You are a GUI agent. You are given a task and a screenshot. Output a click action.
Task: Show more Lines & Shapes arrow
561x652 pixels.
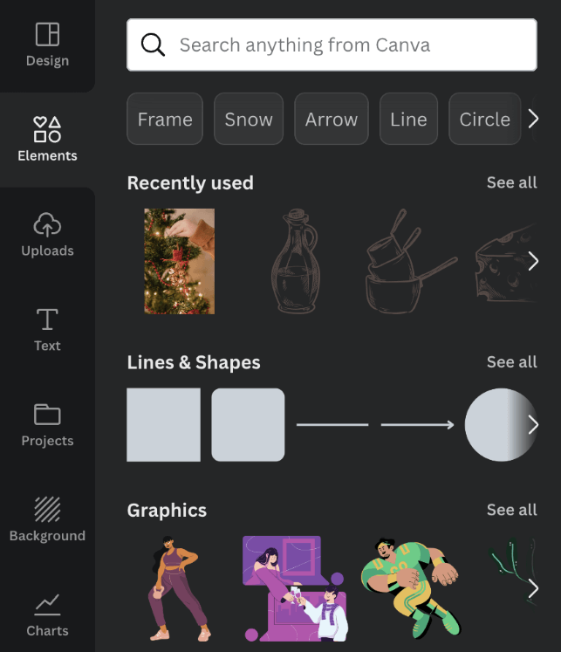click(x=533, y=425)
